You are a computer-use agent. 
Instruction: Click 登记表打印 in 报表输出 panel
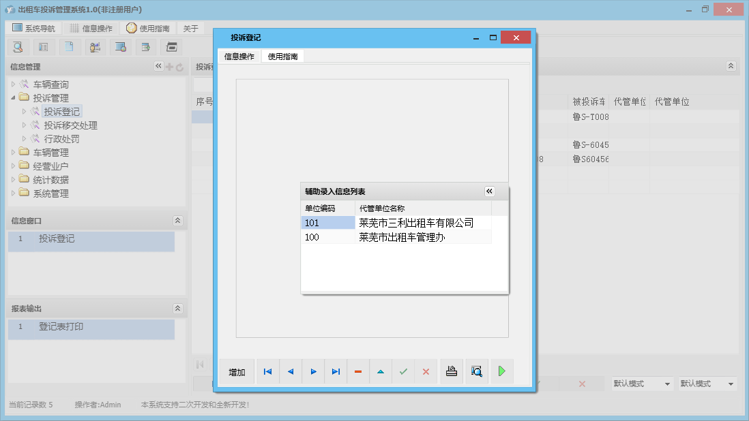pos(61,327)
